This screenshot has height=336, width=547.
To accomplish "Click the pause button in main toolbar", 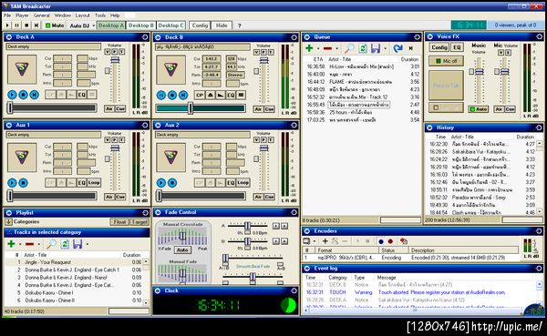I will point(16,25).
